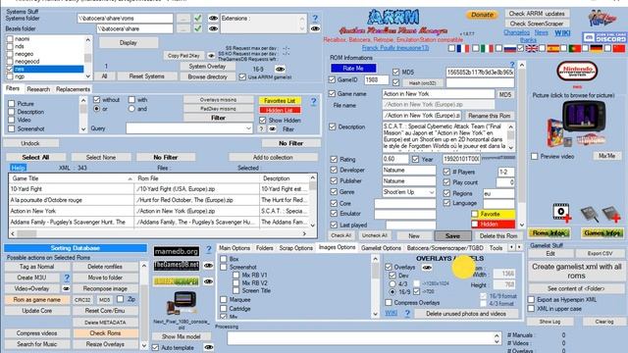Switch to the Research tab
The width and height of the screenshot is (628, 353).
tap(38, 89)
